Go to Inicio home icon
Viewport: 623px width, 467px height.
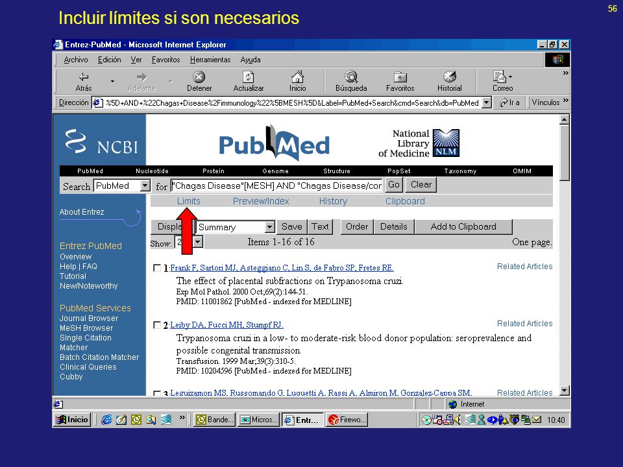coord(298,77)
